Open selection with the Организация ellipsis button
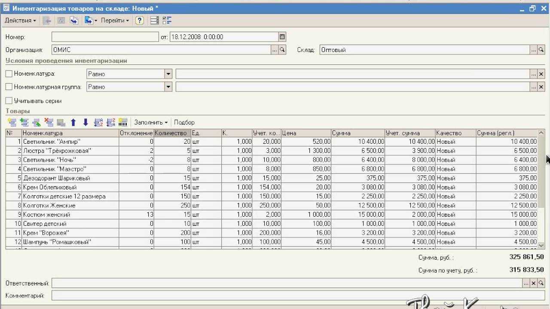550x309 pixels. (x=275, y=50)
